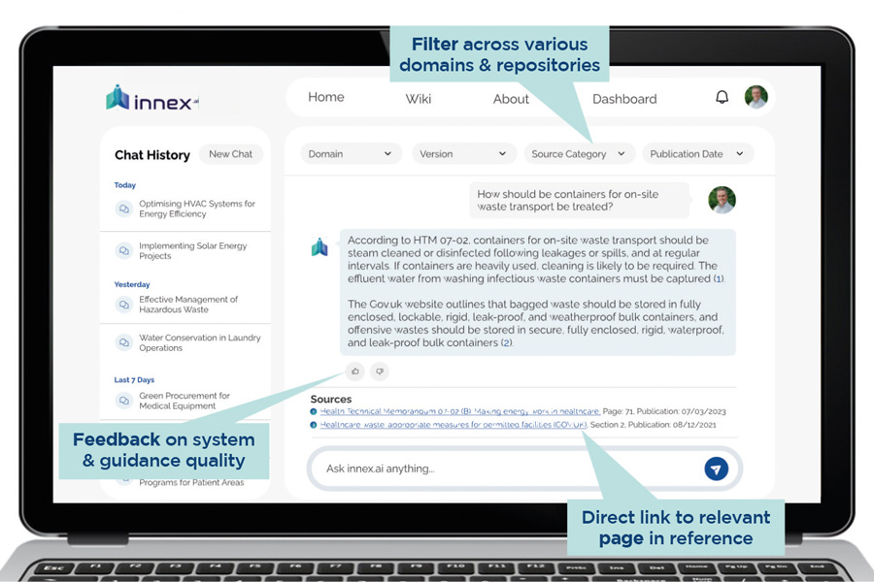Click chat icon beside Implementing Solar Energy Projects
Screen dimensions: 874x582
[123, 250]
